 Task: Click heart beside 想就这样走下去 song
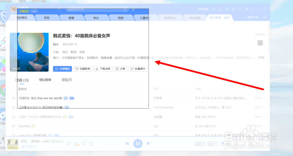click(13, 117)
